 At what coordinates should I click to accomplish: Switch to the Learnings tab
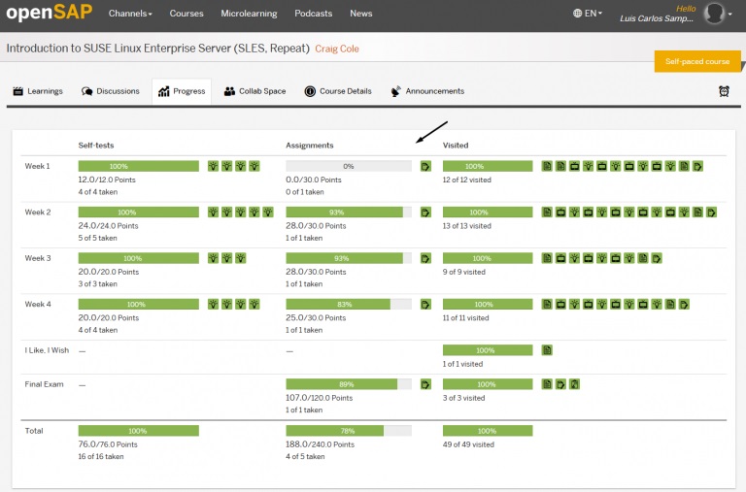(x=38, y=91)
